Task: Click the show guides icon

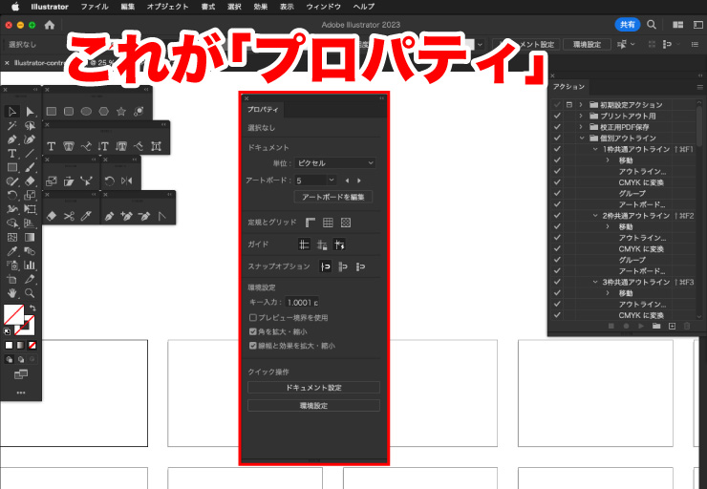Action: click(305, 244)
